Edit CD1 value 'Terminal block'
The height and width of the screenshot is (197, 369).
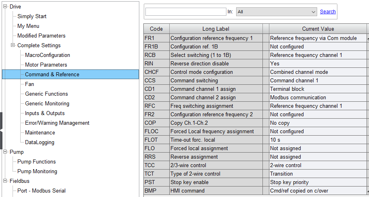318,89
